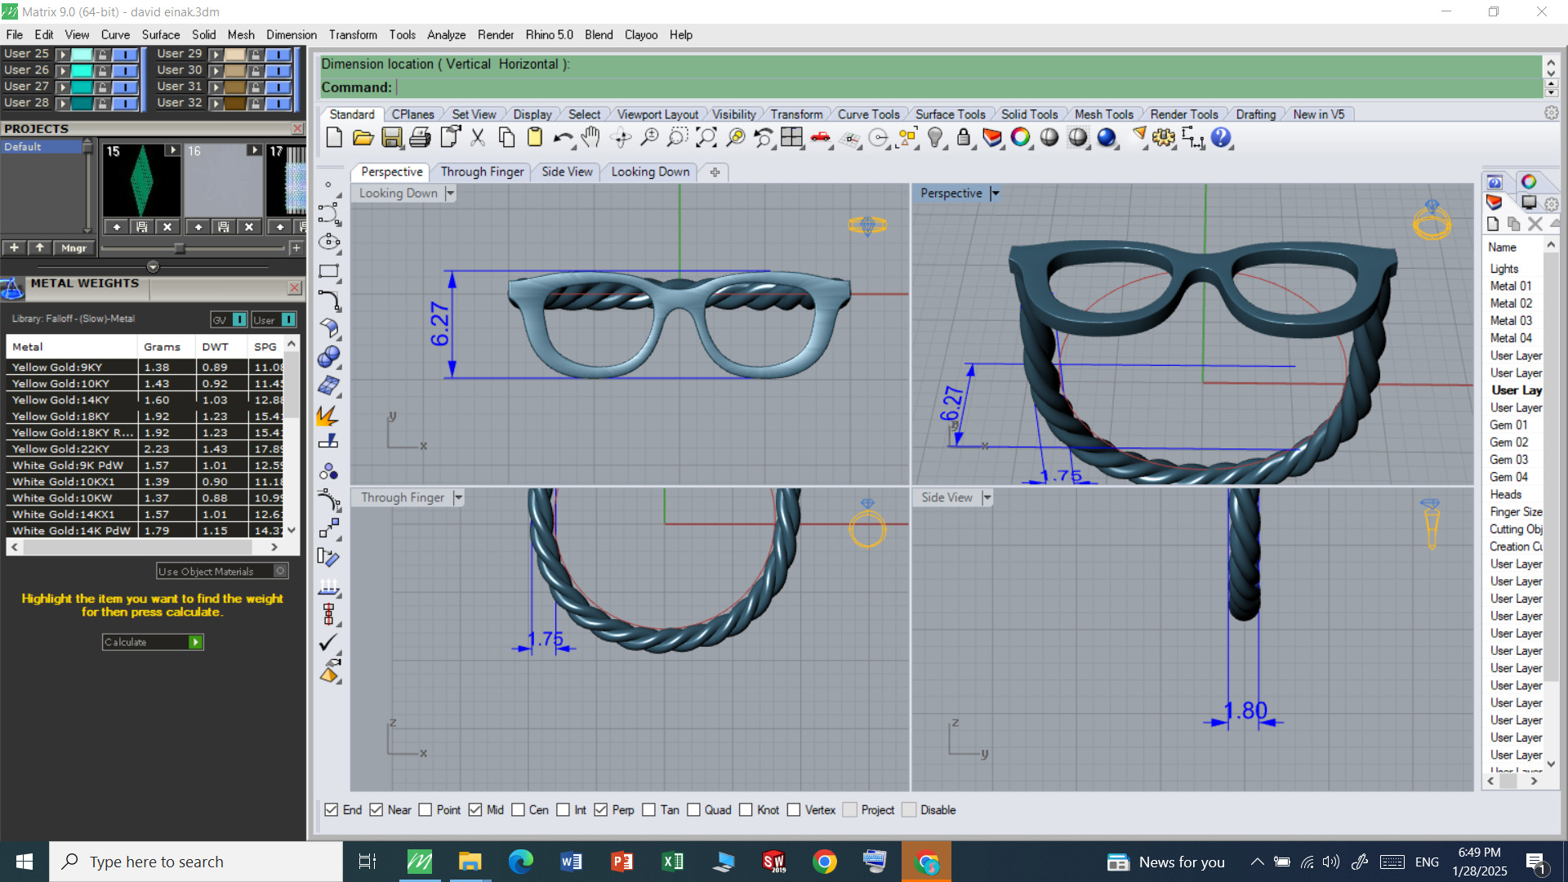Click the Boolean spheres tool icon
The image size is (1568, 882).
click(x=329, y=357)
